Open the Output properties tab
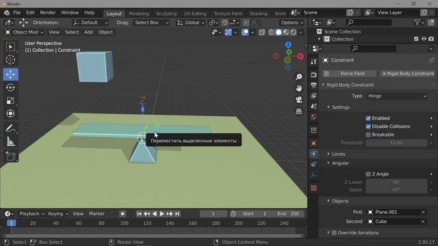The image size is (438, 246). pos(313,85)
